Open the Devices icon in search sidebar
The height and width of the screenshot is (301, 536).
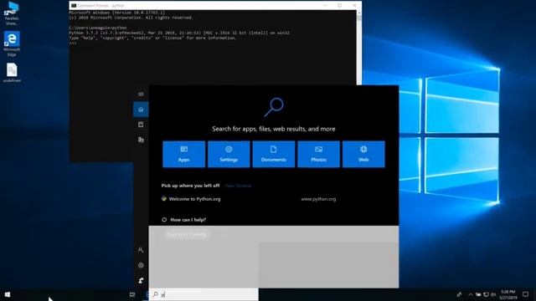[141, 140]
